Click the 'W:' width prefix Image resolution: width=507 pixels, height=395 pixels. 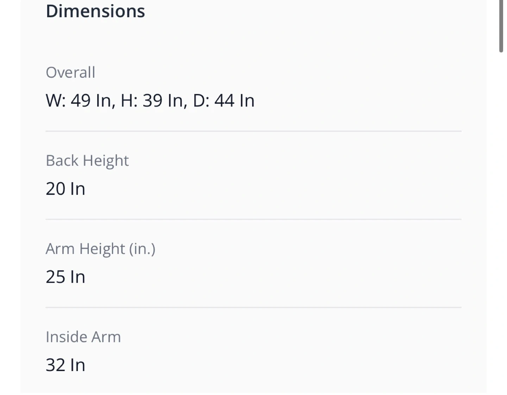tap(56, 101)
